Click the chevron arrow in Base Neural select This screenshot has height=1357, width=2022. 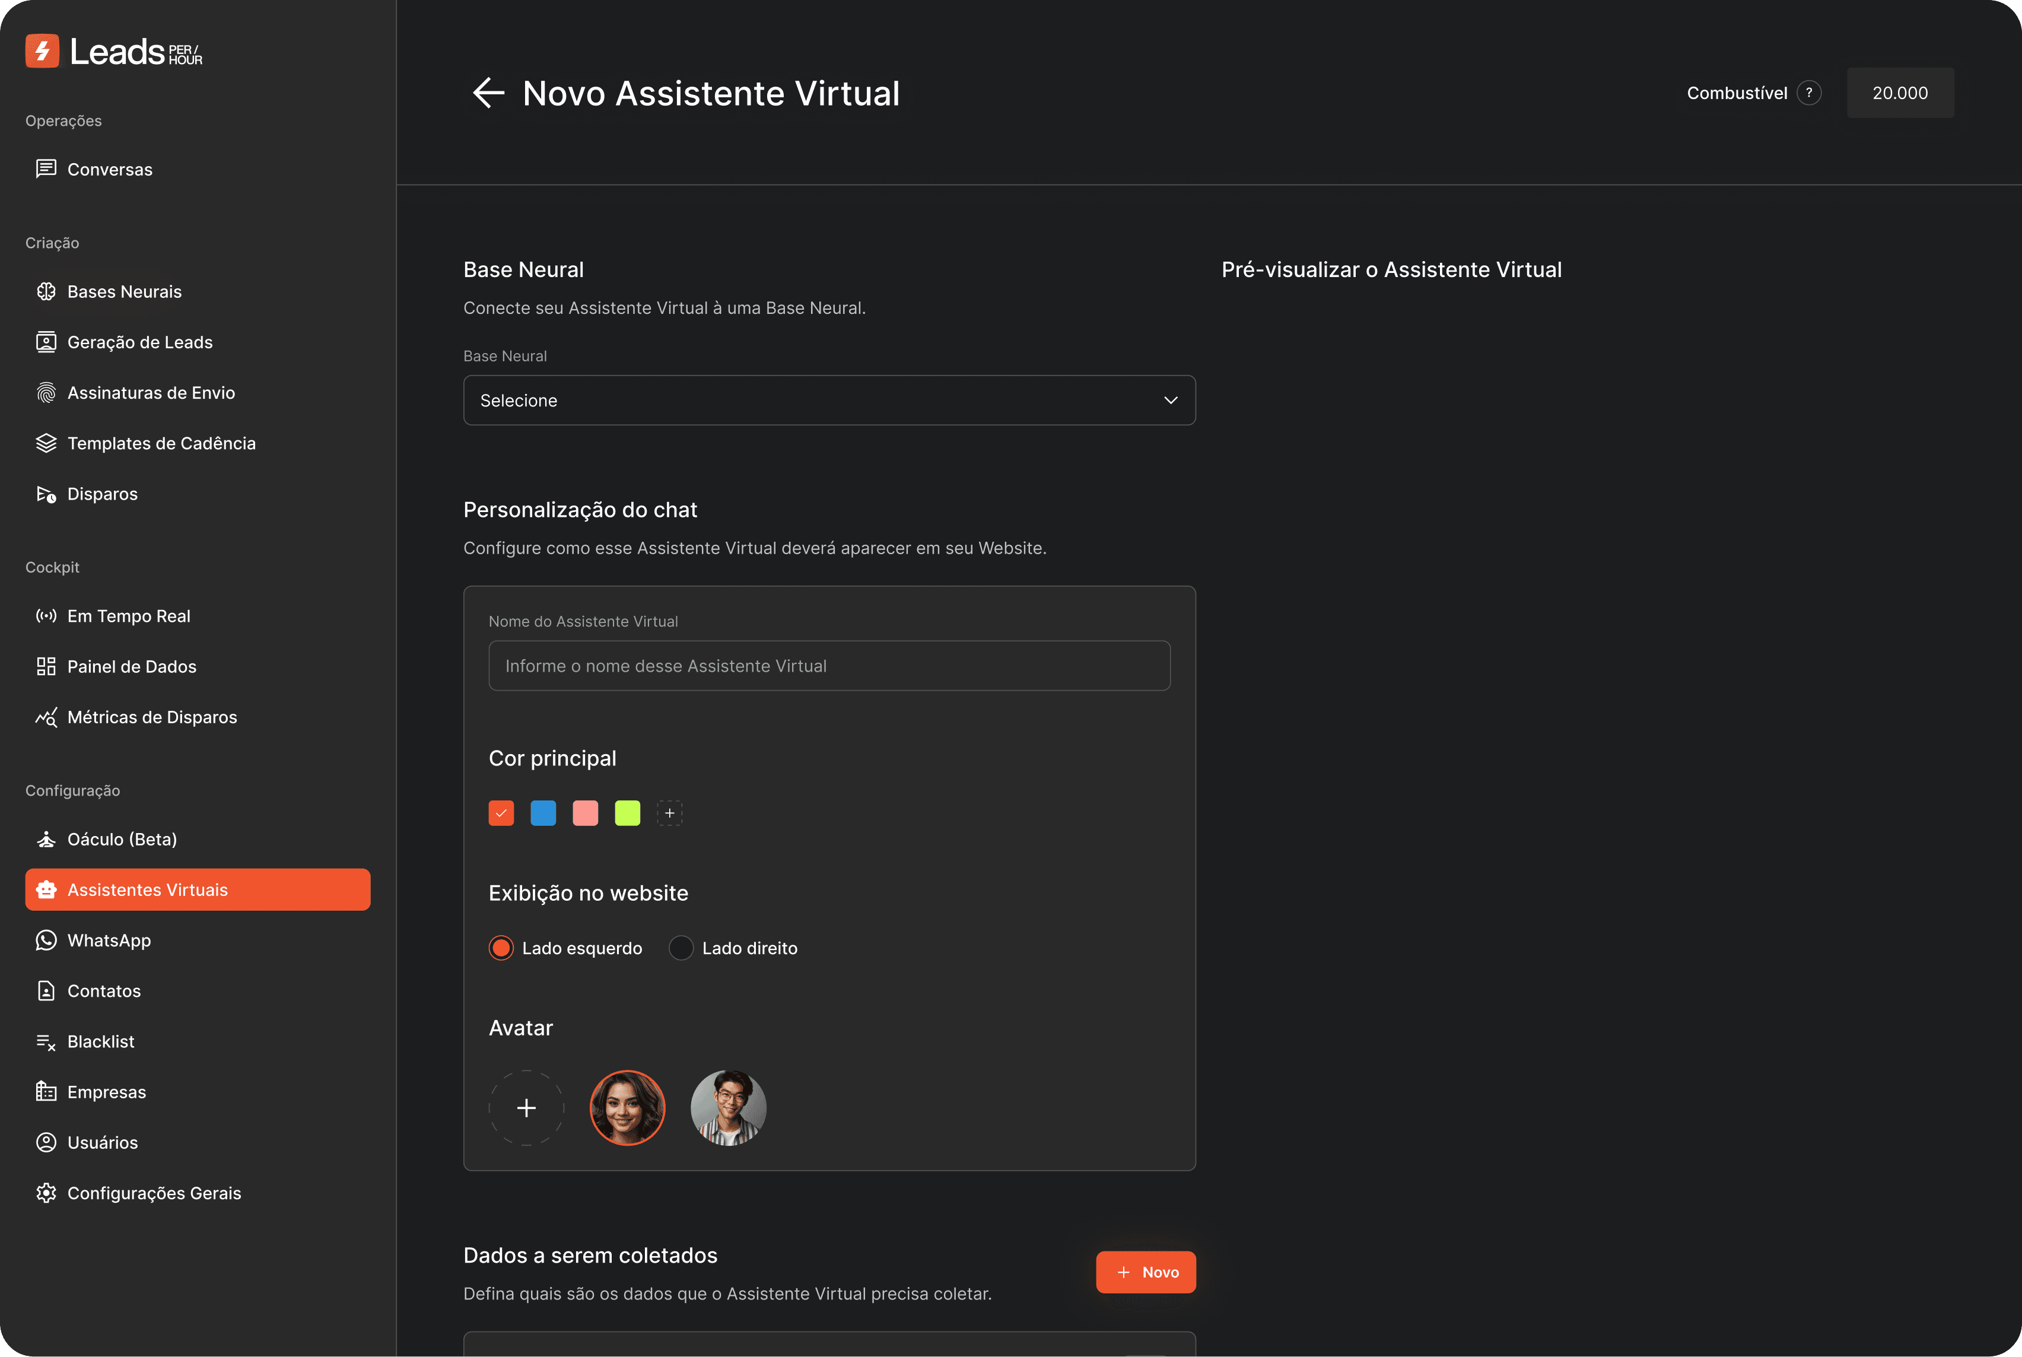pos(1171,401)
